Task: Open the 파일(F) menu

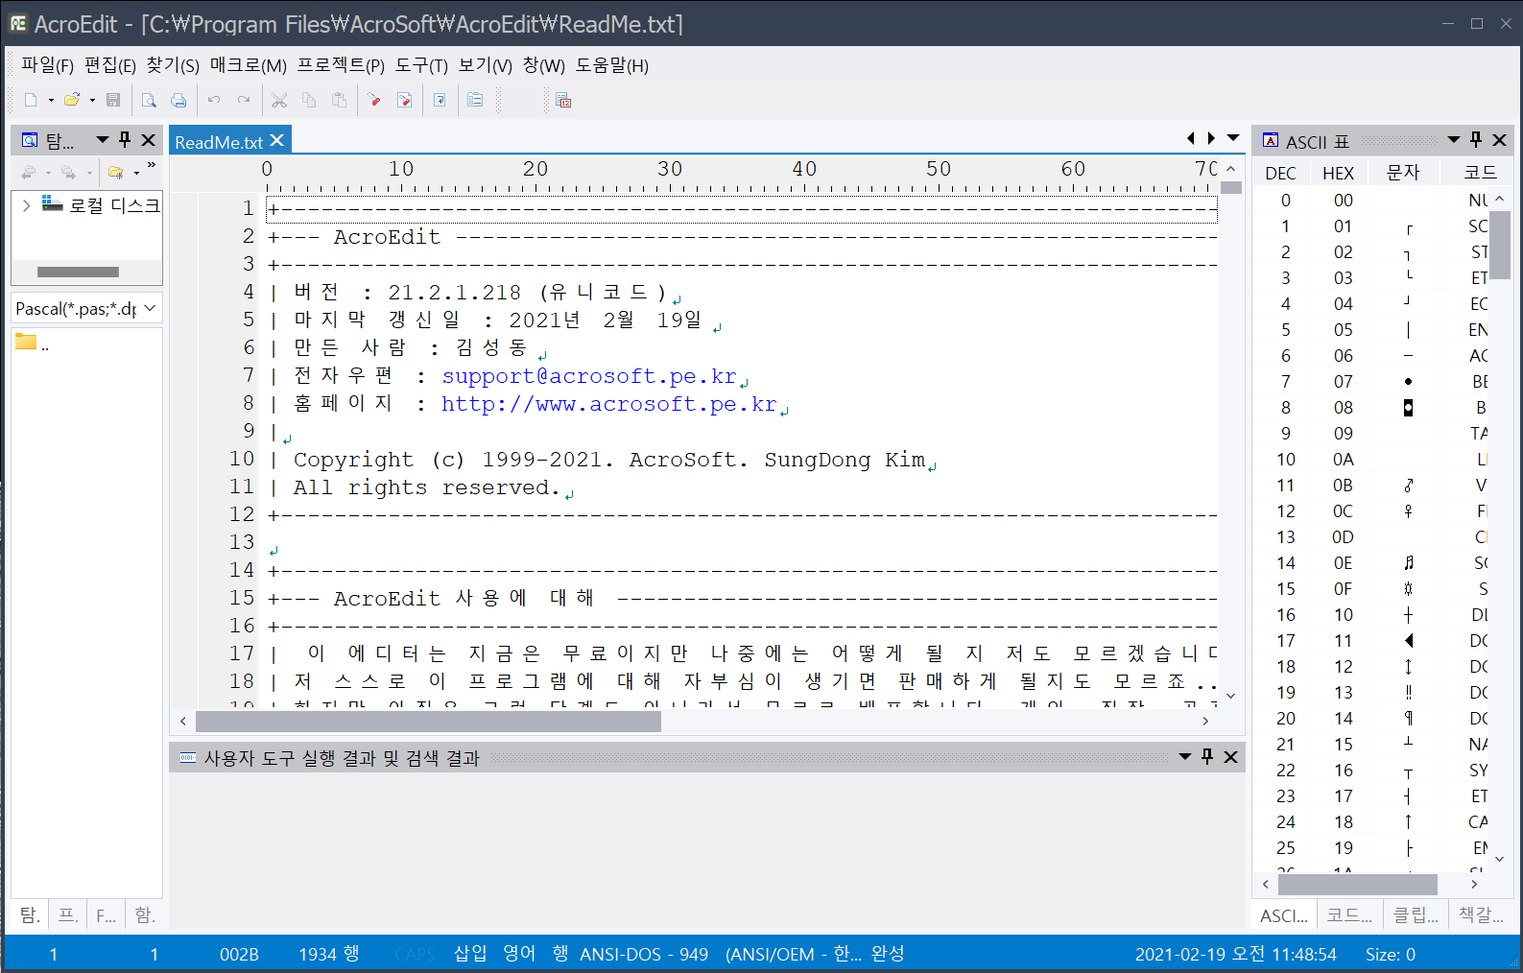Action: coord(47,65)
